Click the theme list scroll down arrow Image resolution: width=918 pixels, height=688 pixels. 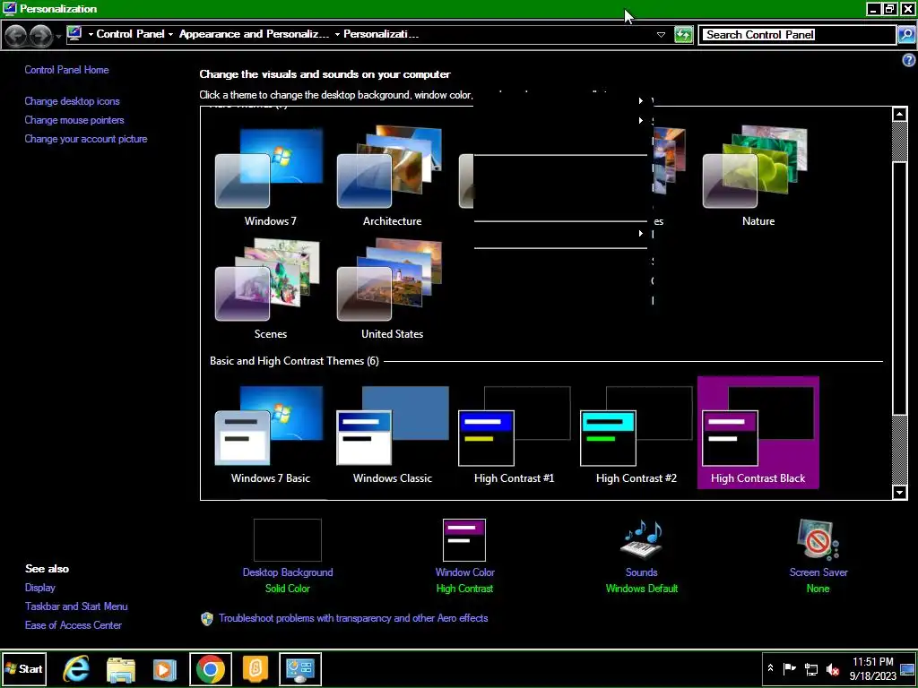click(x=900, y=493)
